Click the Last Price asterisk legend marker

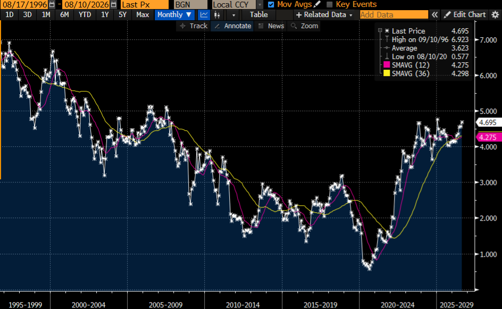coord(387,31)
